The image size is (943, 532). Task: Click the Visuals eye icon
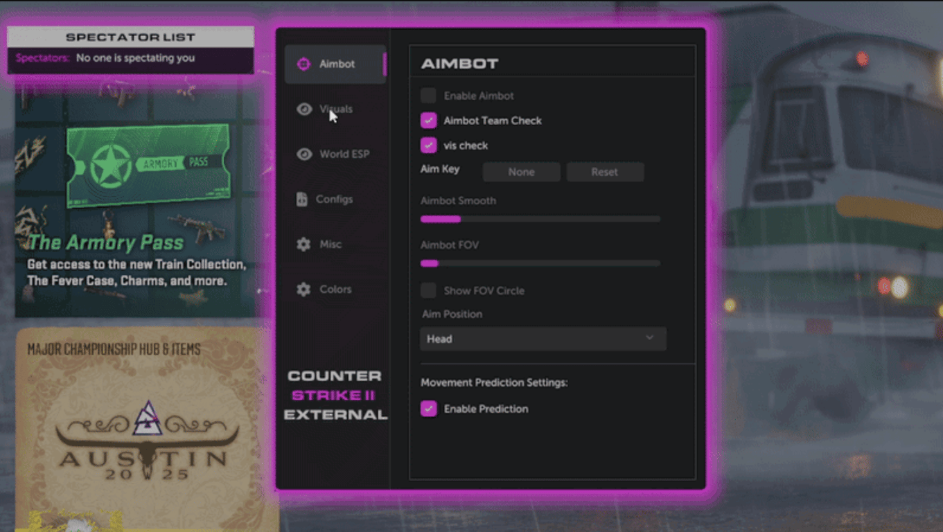pos(303,109)
